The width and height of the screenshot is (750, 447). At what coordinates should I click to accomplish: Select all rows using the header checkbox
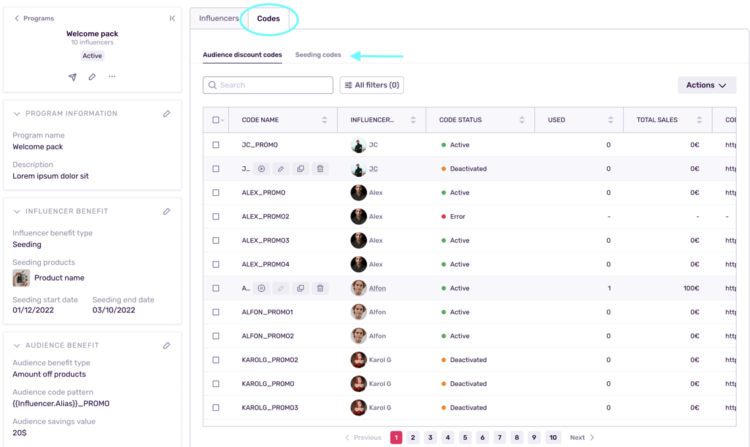click(216, 119)
